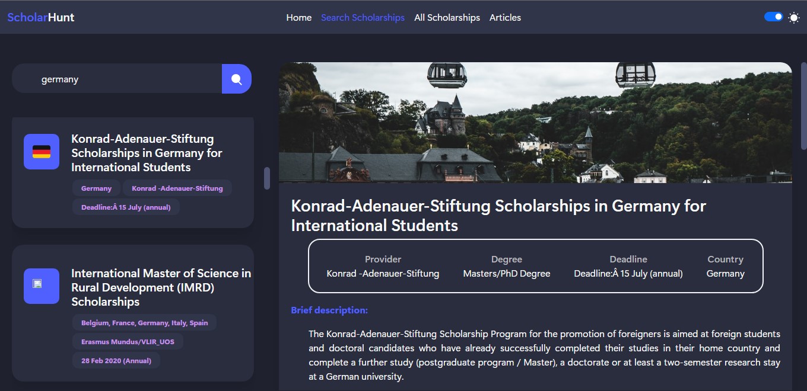The image size is (807, 391).
Task: Open International Master of Science in Rural Development card
Action: [161, 287]
